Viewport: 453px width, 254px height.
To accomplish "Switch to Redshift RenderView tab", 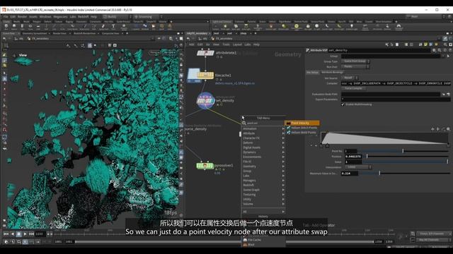I will click(84, 33).
